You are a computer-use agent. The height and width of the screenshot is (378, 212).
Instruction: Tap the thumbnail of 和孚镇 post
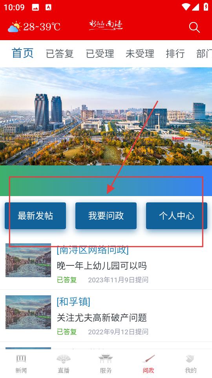point(28,312)
